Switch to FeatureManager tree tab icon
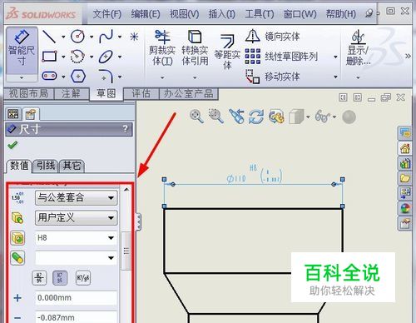Viewport: 416px width, 323px height. [13, 113]
